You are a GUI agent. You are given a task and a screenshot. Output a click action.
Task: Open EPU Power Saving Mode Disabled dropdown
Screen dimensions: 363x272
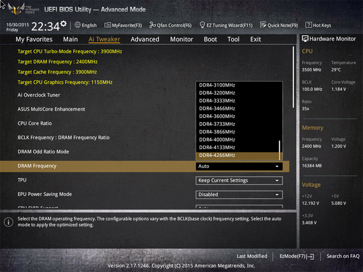239,194
